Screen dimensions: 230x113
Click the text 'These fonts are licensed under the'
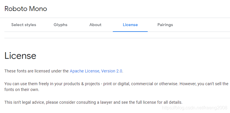pyautogui.click(x=37, y=71)
